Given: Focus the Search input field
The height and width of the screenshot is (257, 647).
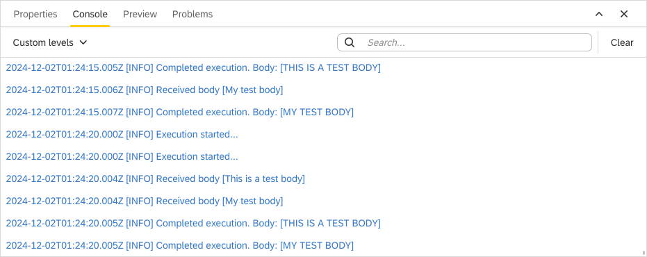Looking at the screenshot, I should [465, 42].
